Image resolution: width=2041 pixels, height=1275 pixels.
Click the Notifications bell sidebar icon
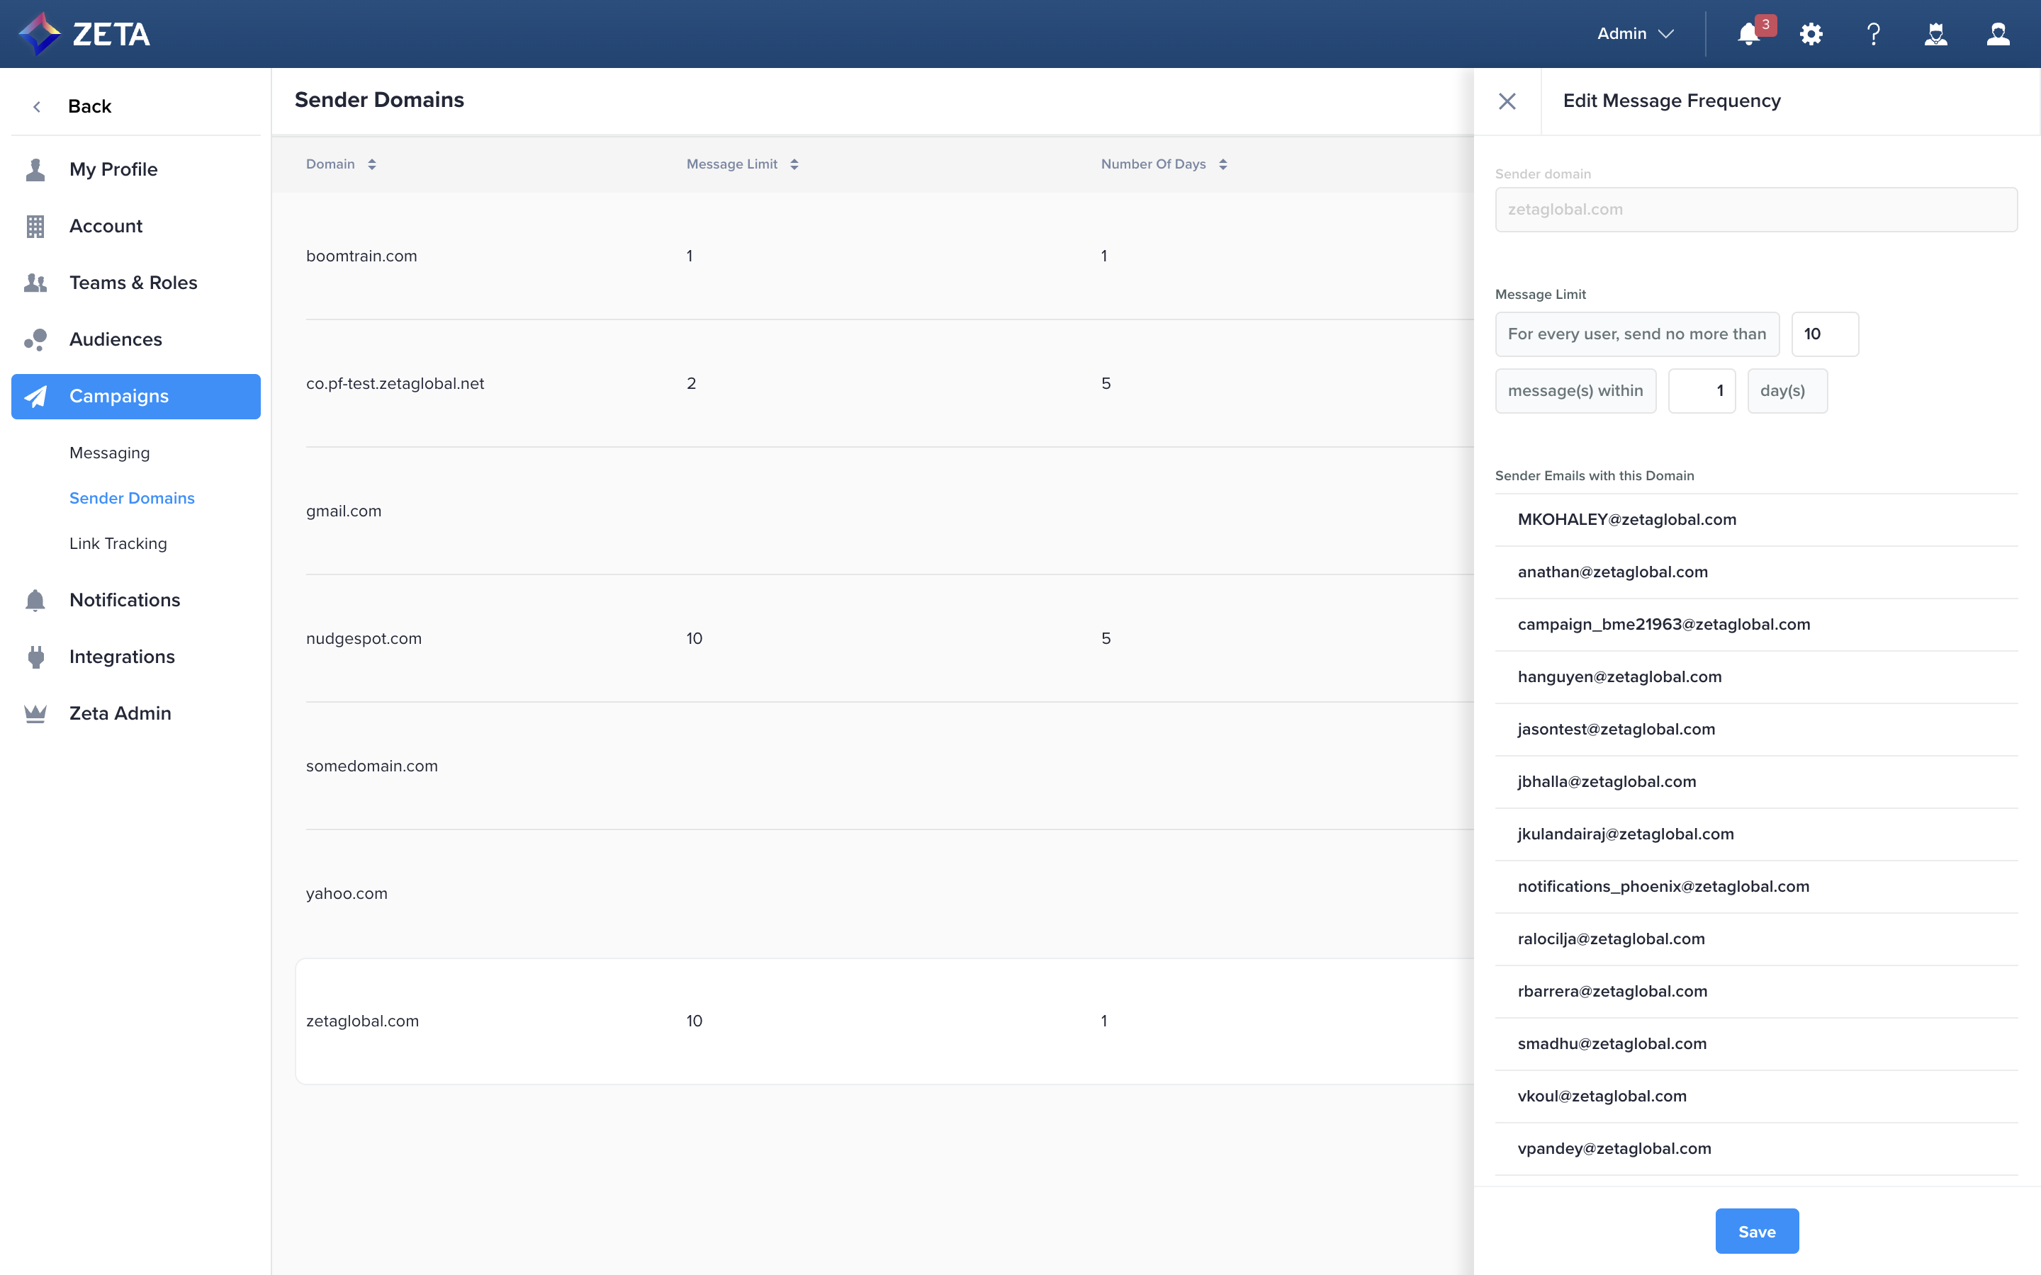pos(35,601)
